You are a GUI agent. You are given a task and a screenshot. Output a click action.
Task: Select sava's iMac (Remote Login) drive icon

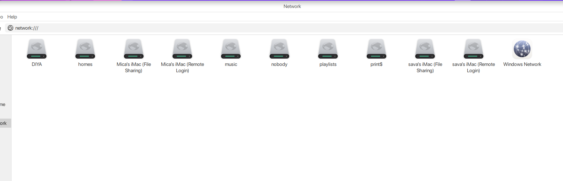click(x=474, y=49)
